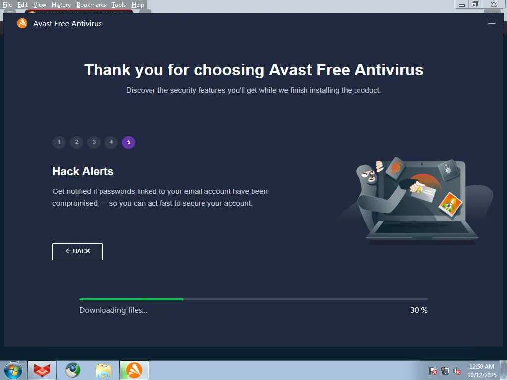Go to feature slide 4
The image size is (507, 380).
(x=111, y=142)
